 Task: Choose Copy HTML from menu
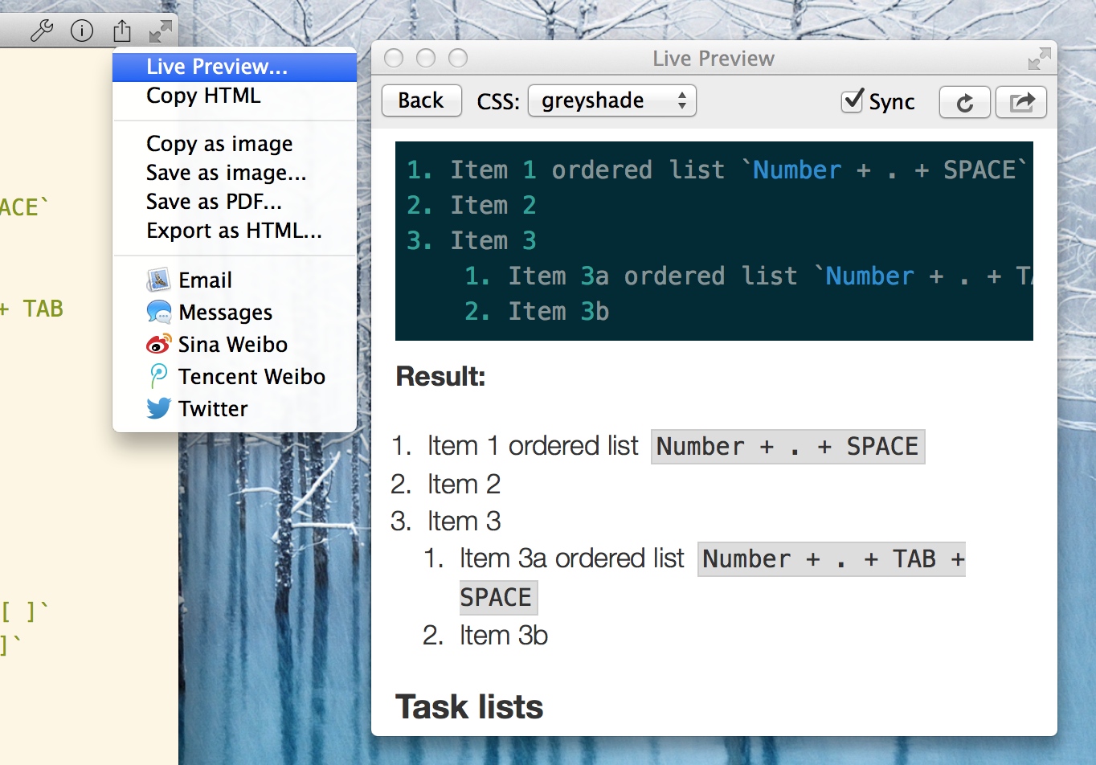click(203, 96)
